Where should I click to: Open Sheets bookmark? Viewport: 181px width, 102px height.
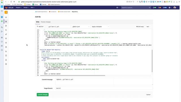[x=35, y=5]
